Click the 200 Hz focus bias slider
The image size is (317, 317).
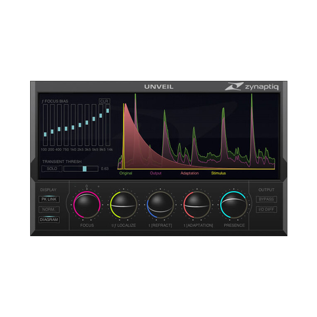click(x=52, y=125)
